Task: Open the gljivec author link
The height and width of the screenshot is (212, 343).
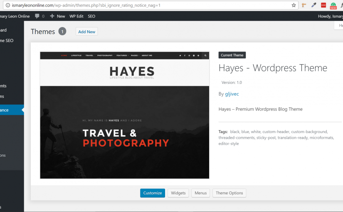Action: pos(232,94)
